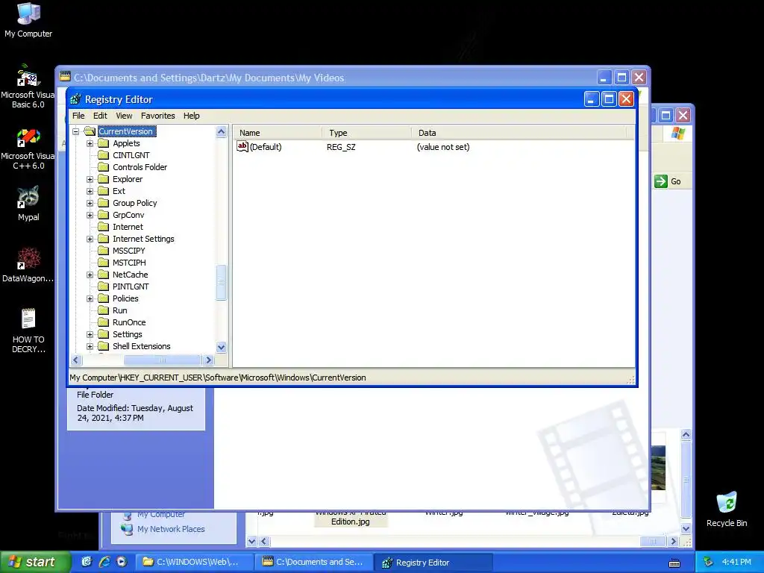
Task: Open the HOW TO DECRY text file
Action: 28,331
